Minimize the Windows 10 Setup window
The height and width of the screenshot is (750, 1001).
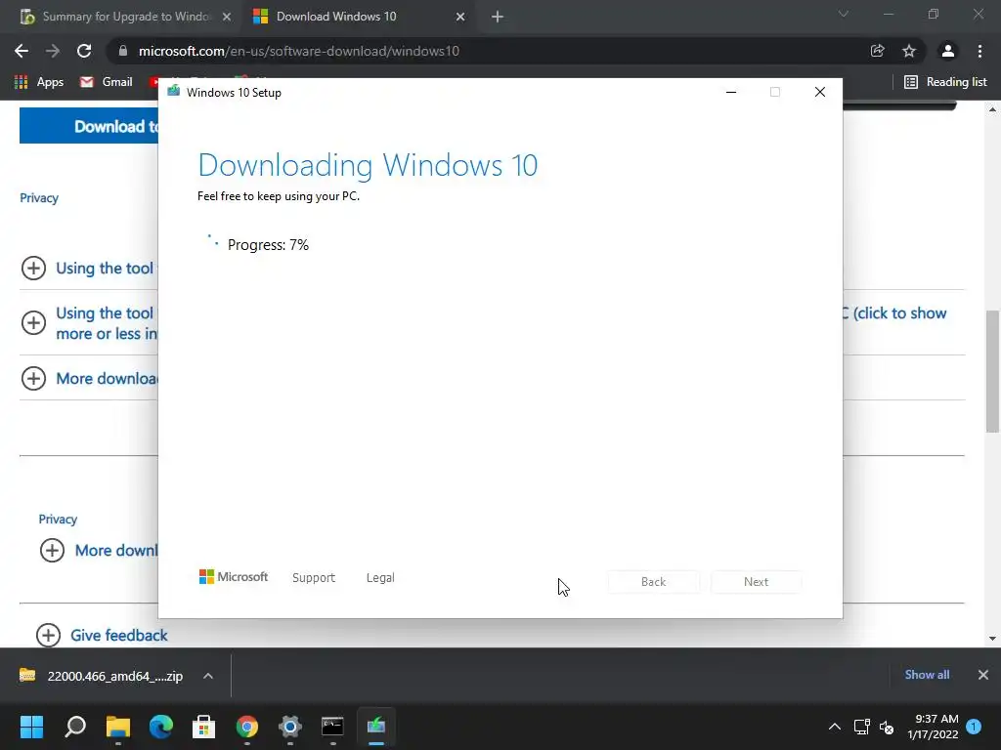coord(731,93)
